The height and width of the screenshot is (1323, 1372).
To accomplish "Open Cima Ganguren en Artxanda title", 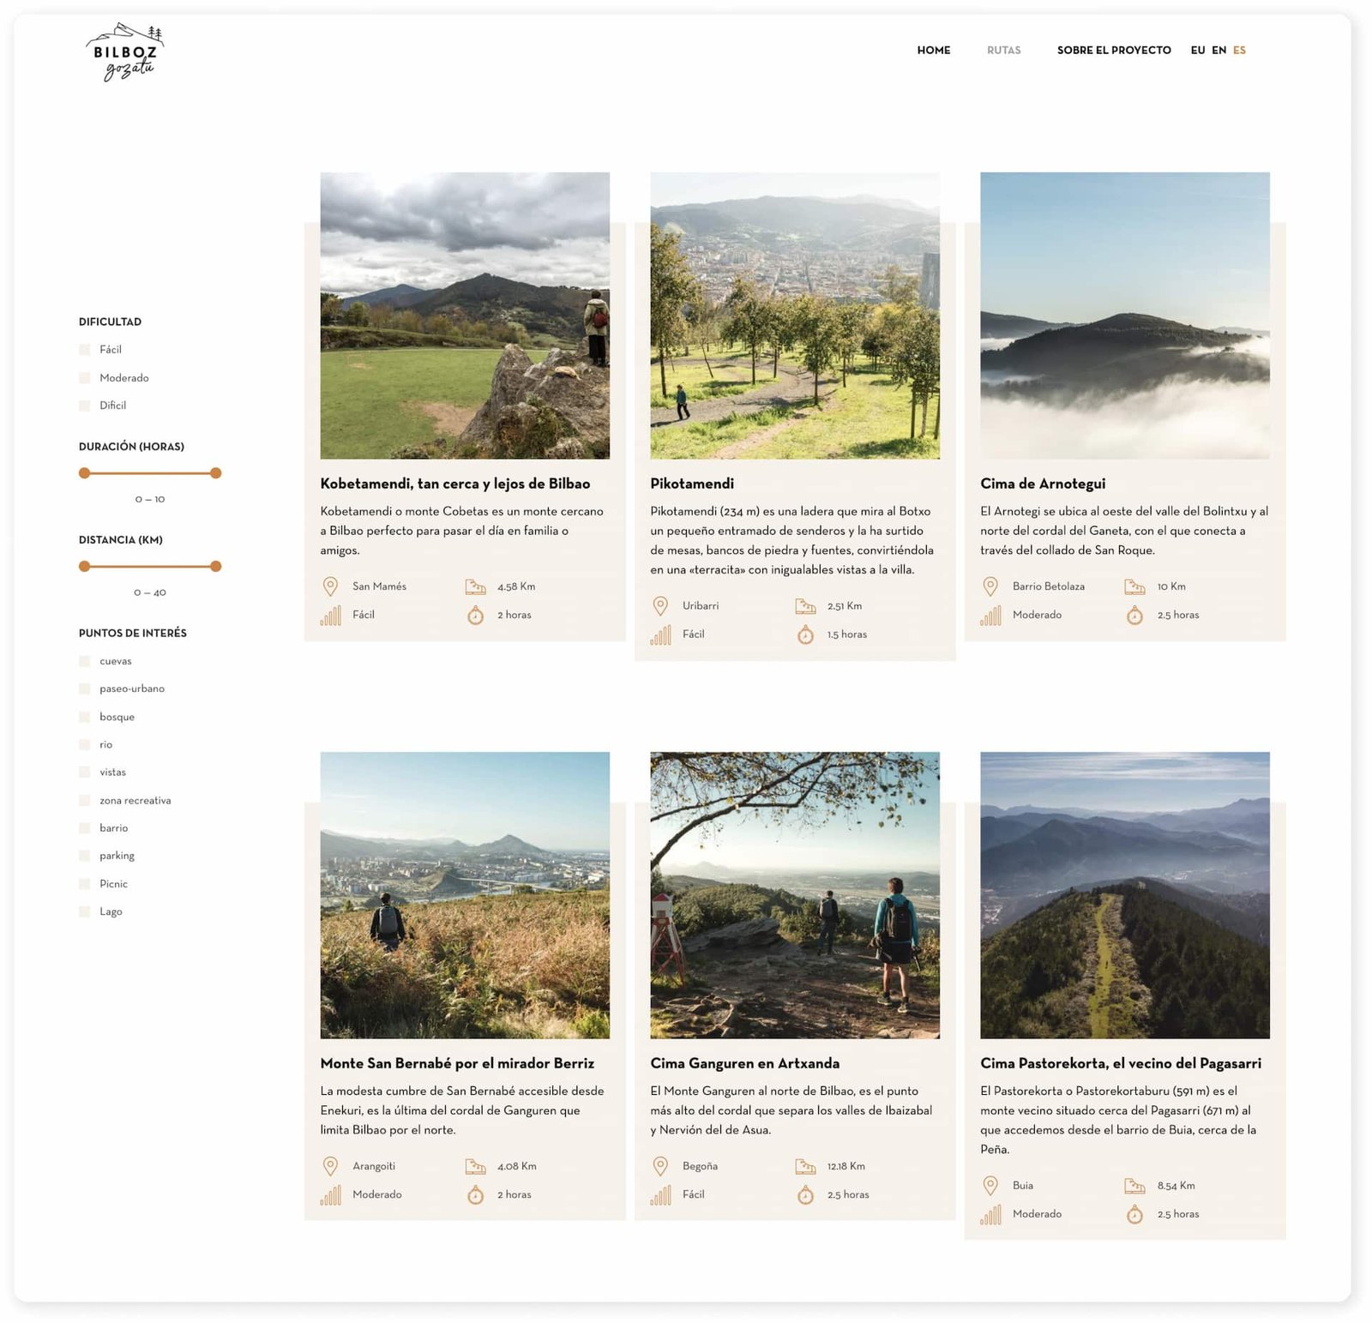I will [x=744, y=1063].
